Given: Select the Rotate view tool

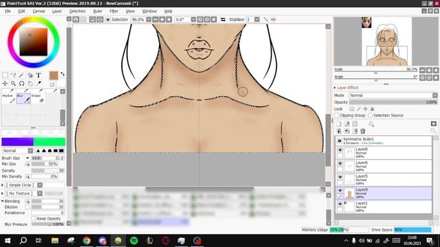Looking at the screenshot, I should click(21, 84).
